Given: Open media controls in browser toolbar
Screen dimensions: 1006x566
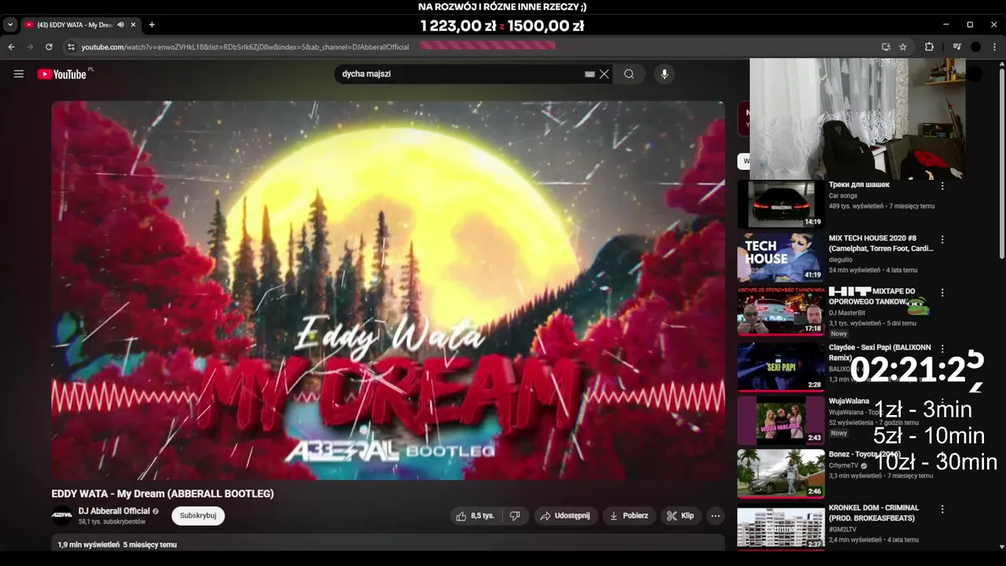Looking at the screenshot, I should pos(956,47).
